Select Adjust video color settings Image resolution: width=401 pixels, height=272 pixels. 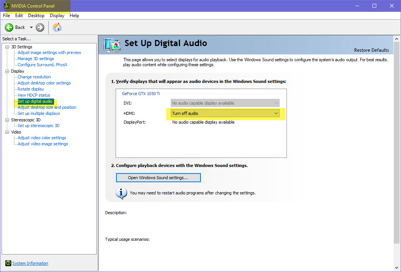point(42,138)
